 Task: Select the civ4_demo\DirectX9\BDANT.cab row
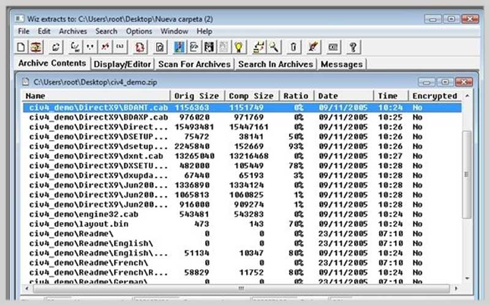[242, 108]
